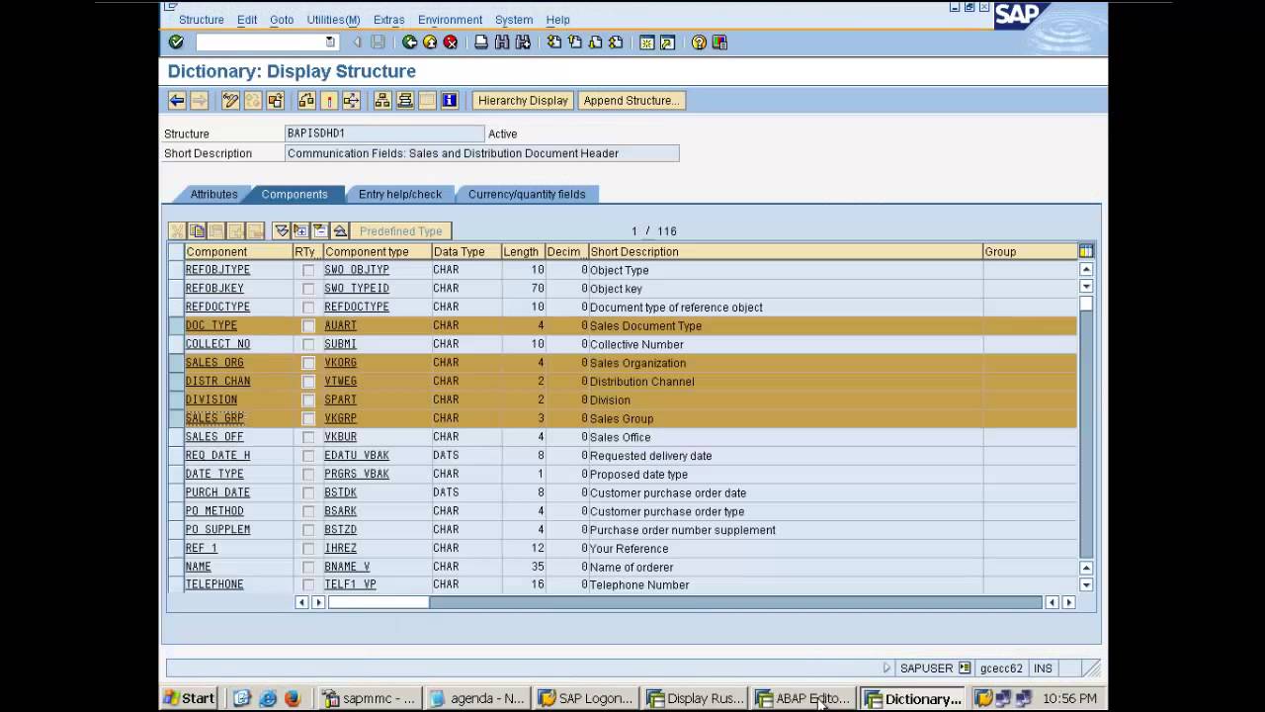Click the blue Information icon

pos(450,100)
